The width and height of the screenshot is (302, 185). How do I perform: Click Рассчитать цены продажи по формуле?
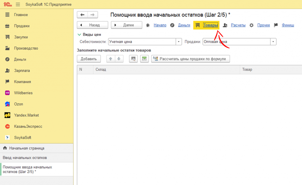[190, 59]
